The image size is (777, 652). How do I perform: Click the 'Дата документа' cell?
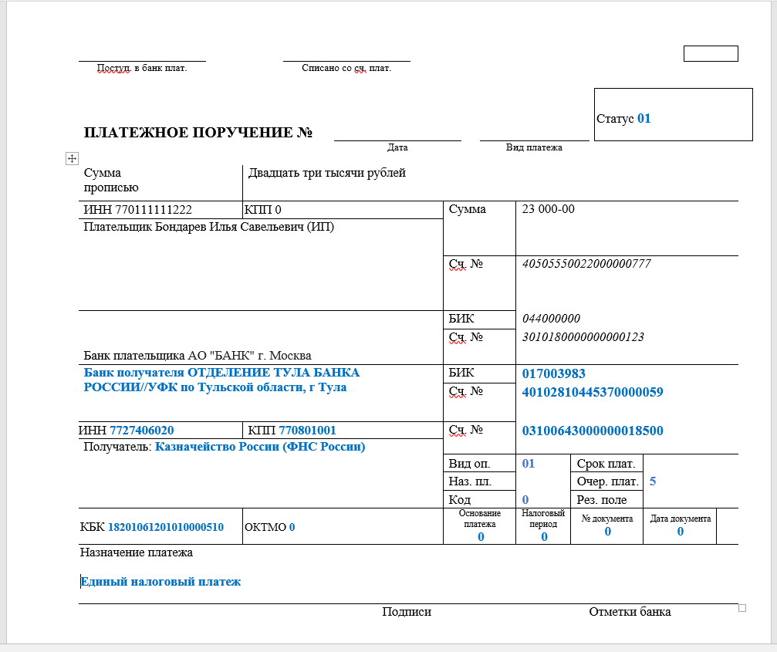coord(680,526)
